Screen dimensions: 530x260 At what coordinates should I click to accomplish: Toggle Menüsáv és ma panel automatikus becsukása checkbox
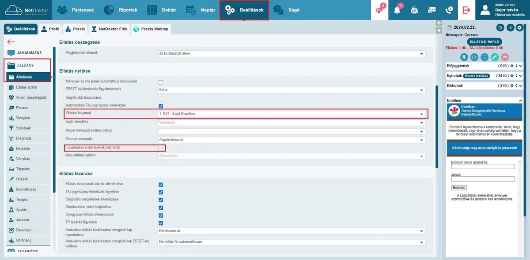(x=161, y=82)
